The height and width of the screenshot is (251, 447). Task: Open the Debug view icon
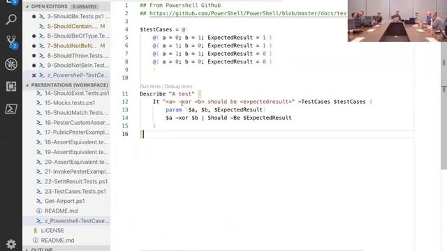click(x=11, y=64)
